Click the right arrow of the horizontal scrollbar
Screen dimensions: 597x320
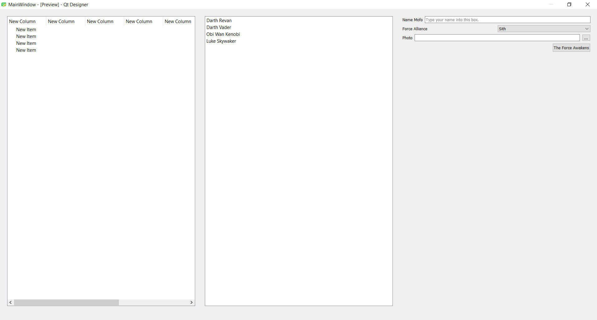[x=191, y=302]
